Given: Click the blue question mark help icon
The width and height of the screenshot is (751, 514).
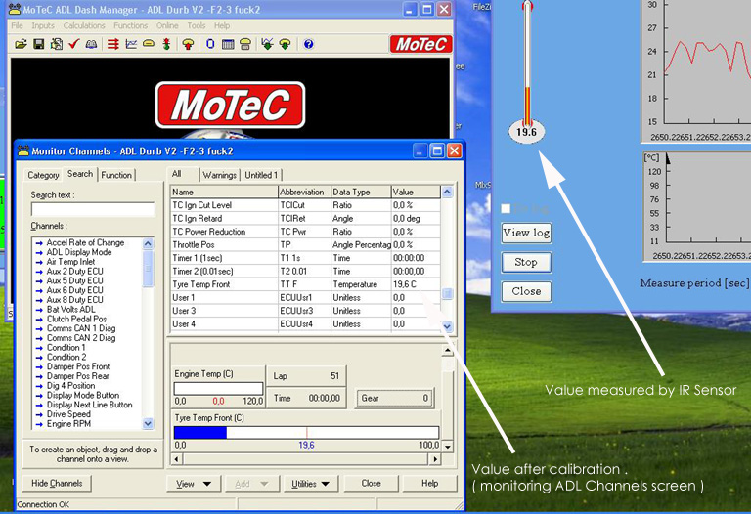Looking at the screenshot, I should click(309, 44).
